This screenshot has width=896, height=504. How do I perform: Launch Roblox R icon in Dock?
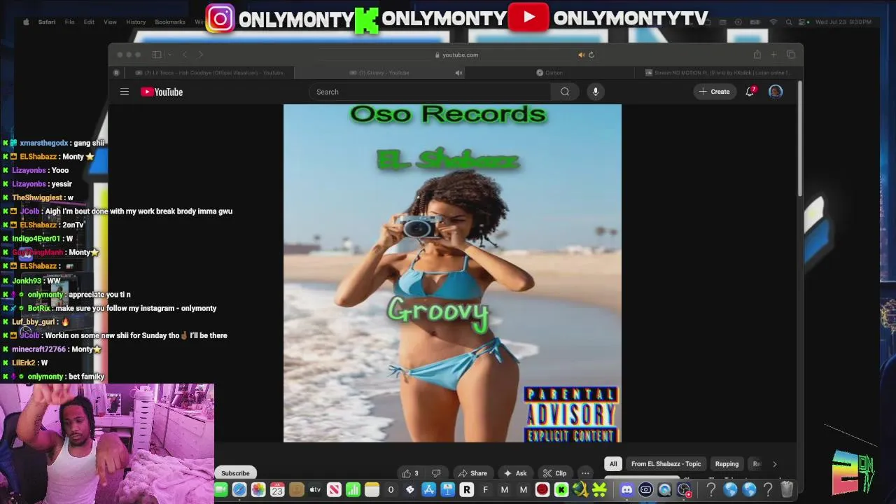coord(466,490)
